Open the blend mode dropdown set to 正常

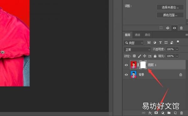coord(137,49)
